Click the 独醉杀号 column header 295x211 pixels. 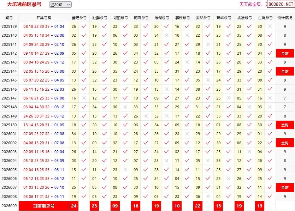tap(100, 18)
